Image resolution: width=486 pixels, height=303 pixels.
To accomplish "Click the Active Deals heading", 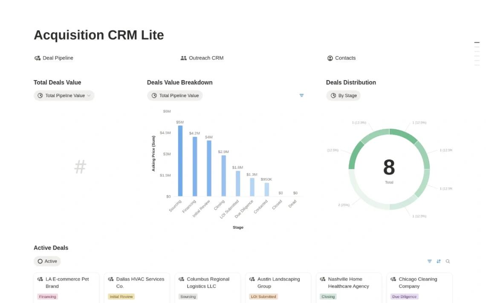I will tap(51, 248).
